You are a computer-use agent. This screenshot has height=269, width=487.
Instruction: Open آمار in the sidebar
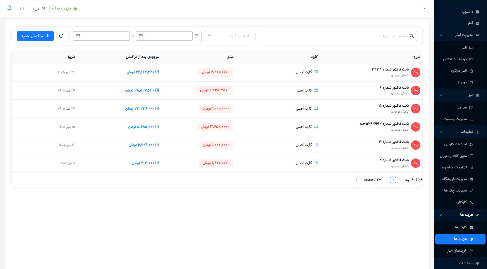pyautogui.click(x=460, y=23)
